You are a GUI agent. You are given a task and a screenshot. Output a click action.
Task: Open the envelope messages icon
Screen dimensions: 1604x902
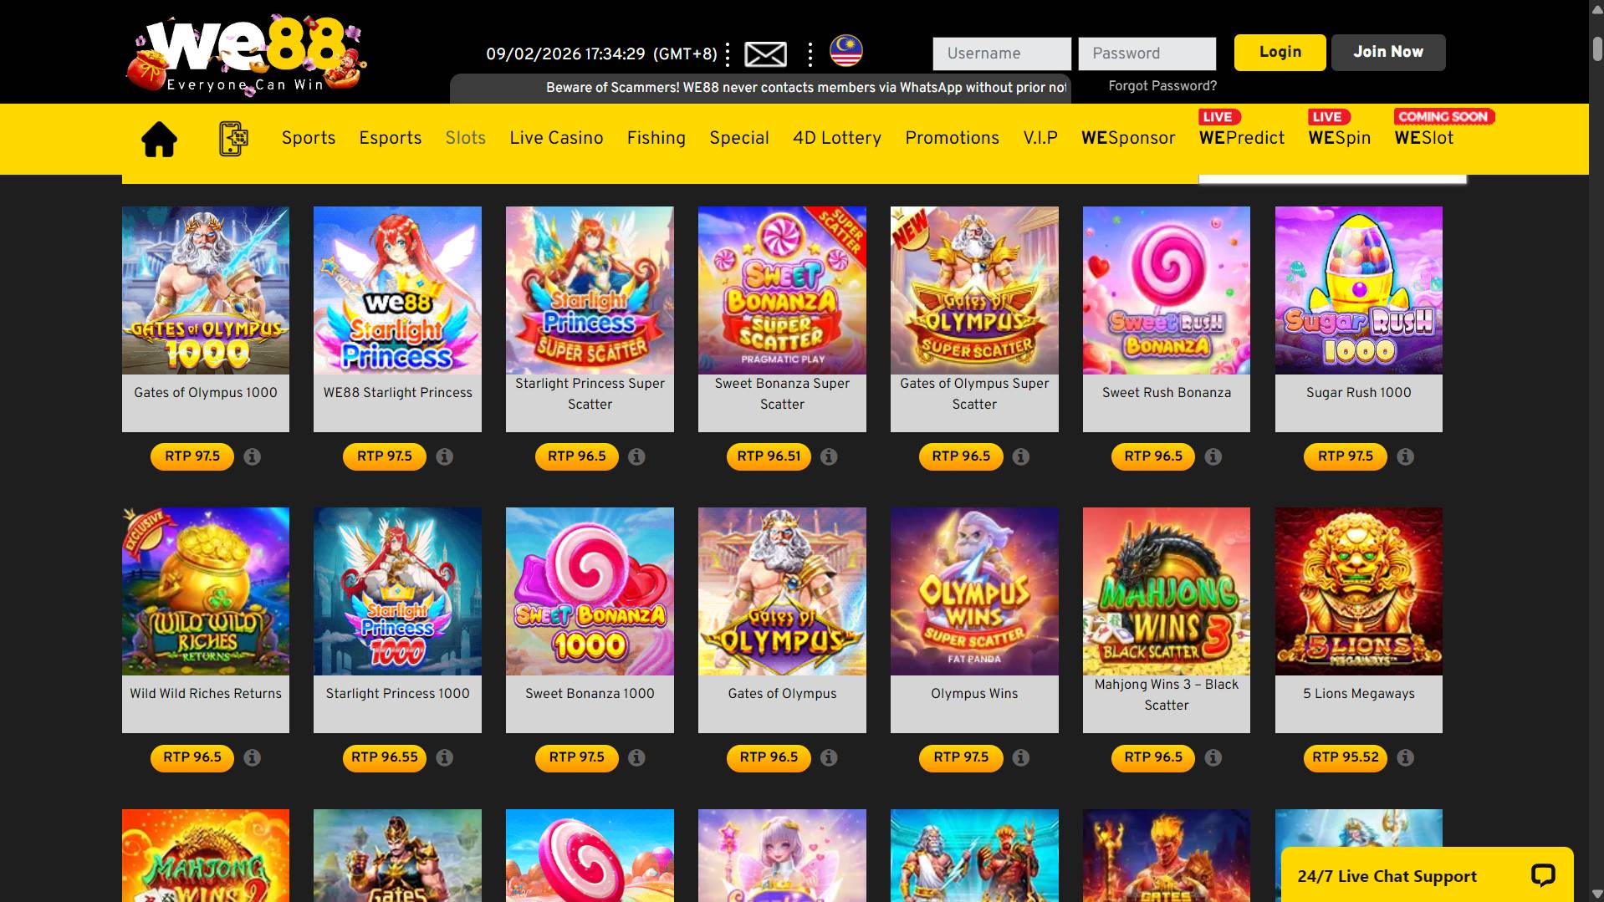click(765, 54)
